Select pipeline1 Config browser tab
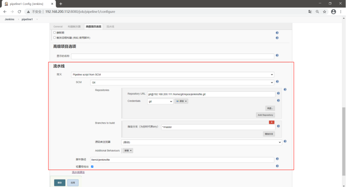The height and width of the screenshot is (187, 346). (x=28, y=4)
